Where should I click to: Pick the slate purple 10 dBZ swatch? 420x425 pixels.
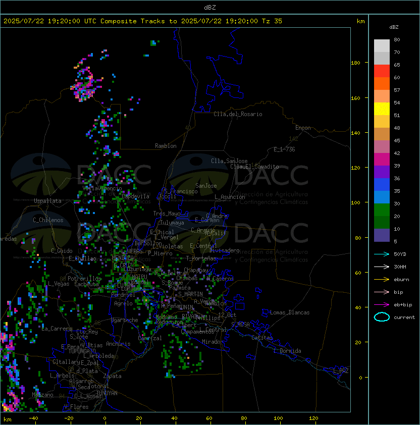[x=382, y=235]
